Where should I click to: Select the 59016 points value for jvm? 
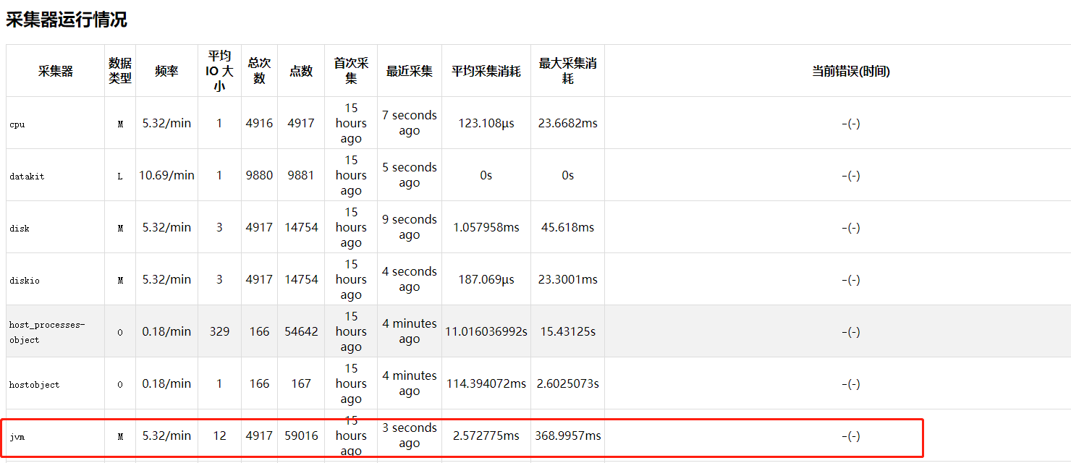(x=301, y=436)
